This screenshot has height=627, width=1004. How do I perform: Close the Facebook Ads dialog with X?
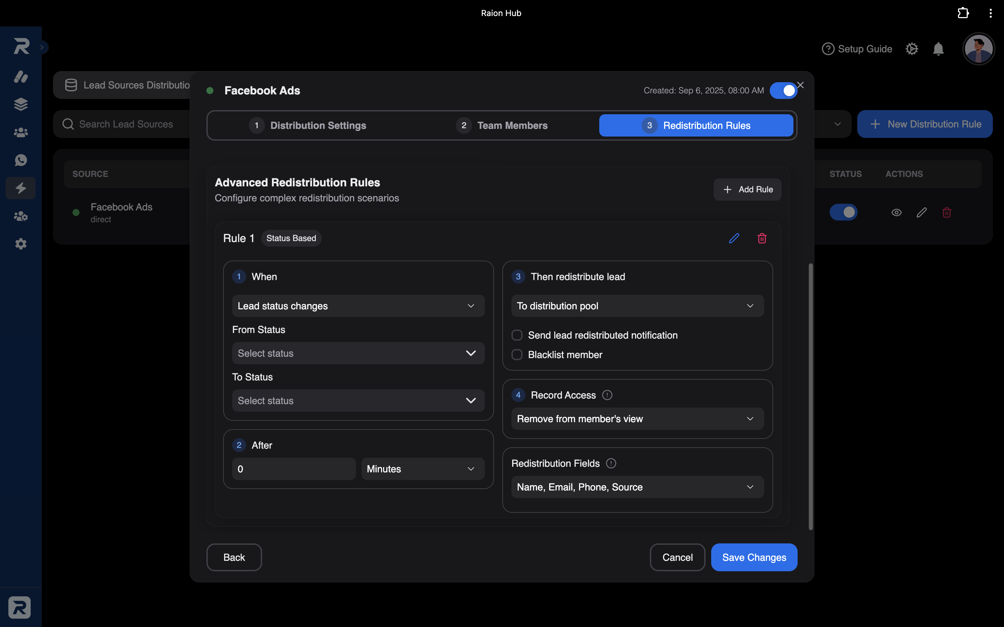click(x=800, y=85)
